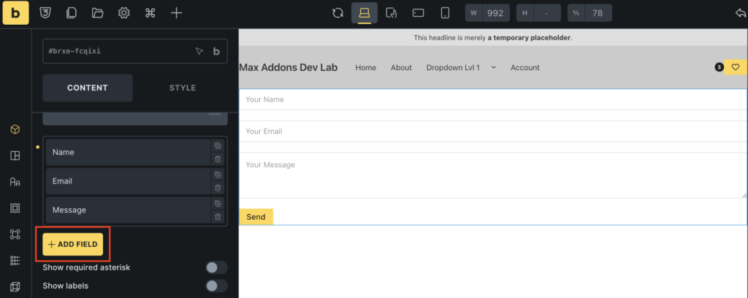This screenshot has width=748, height=298.
Task: Click Account in preview navigation
Action: pos(525,68)
